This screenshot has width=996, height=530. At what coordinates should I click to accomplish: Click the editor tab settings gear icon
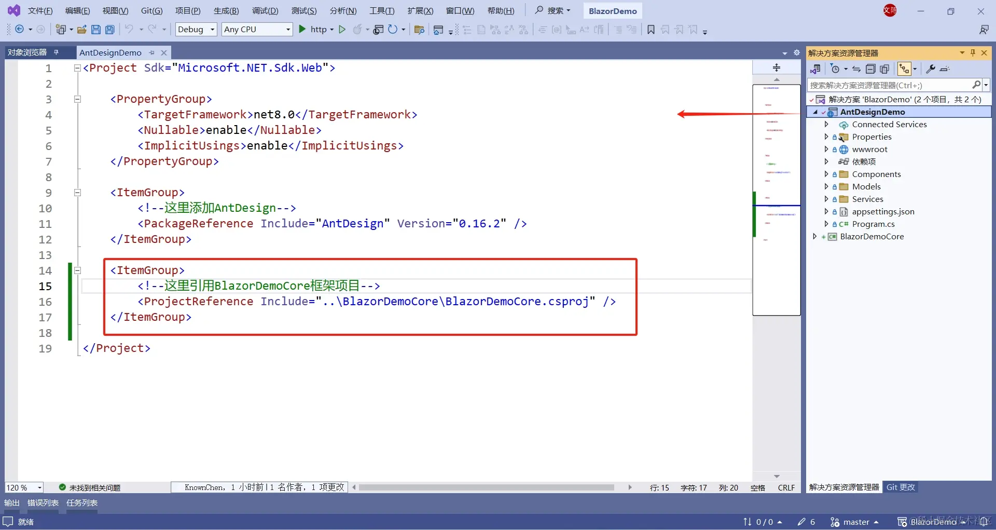(x=797, y=52)
